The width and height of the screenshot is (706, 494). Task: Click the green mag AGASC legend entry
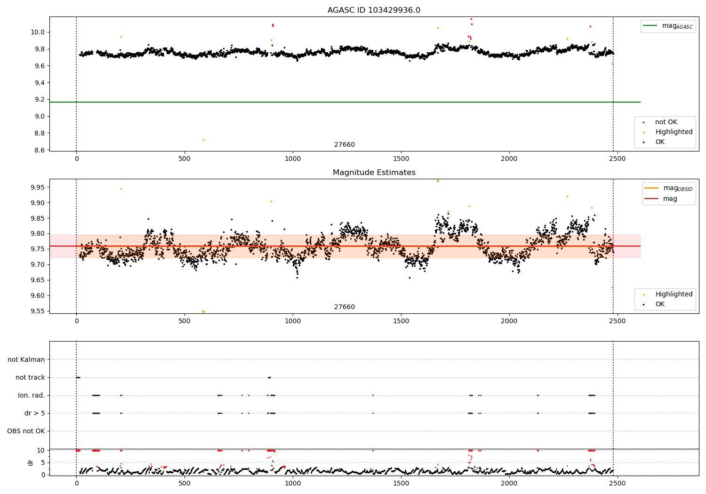pyautogui.click(x=668, y=26)
